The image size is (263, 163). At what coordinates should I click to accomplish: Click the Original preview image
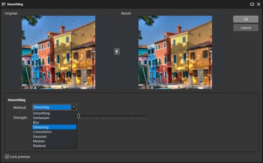[x=59, y=52]
